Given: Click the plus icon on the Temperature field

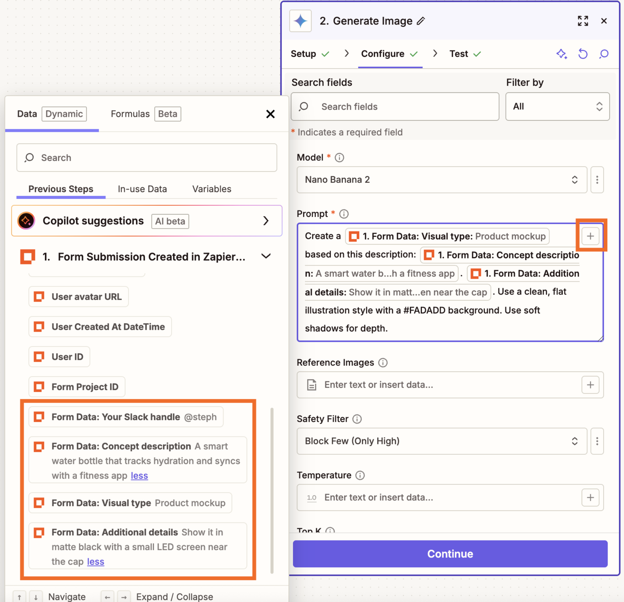Looking at the screenshot, I should tap(590, 498).
